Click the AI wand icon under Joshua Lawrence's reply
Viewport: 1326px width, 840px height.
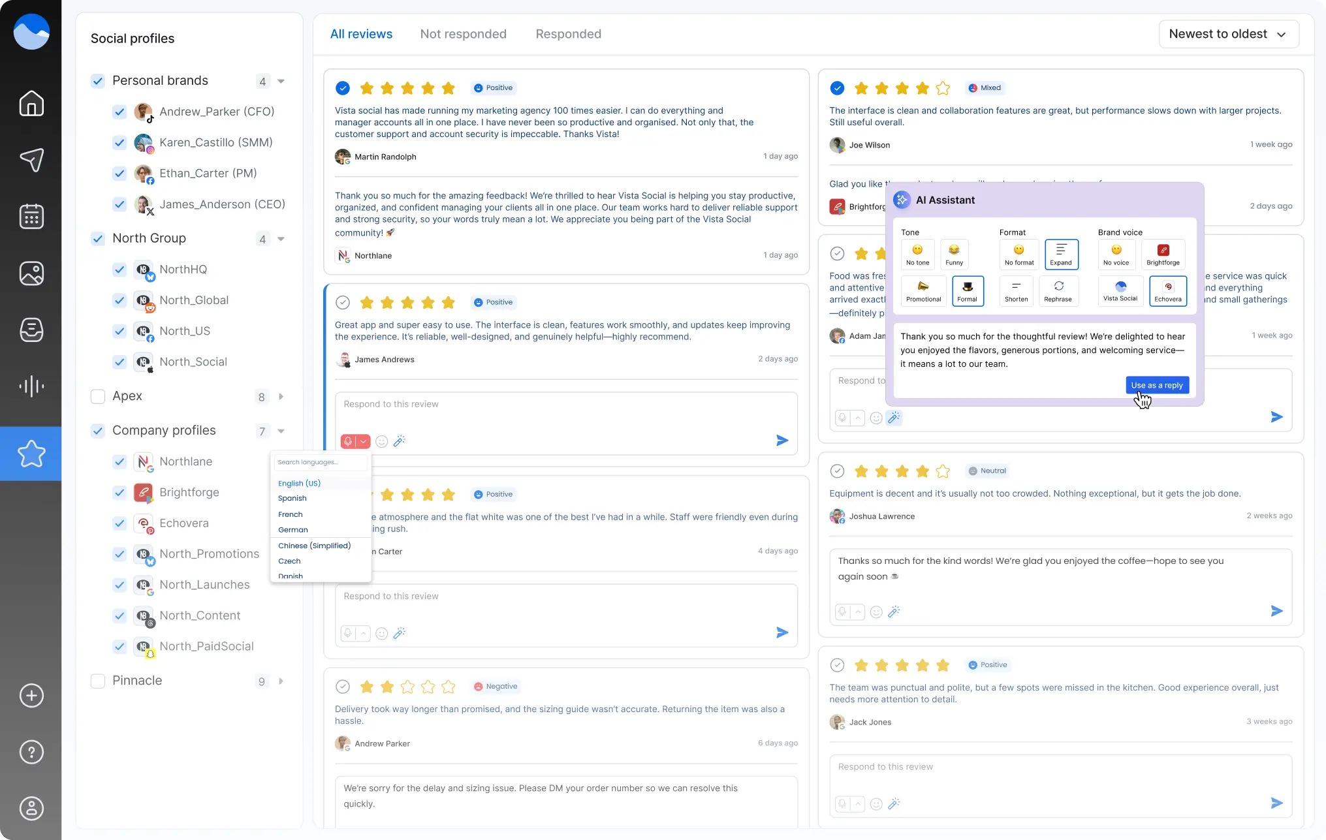894,612
